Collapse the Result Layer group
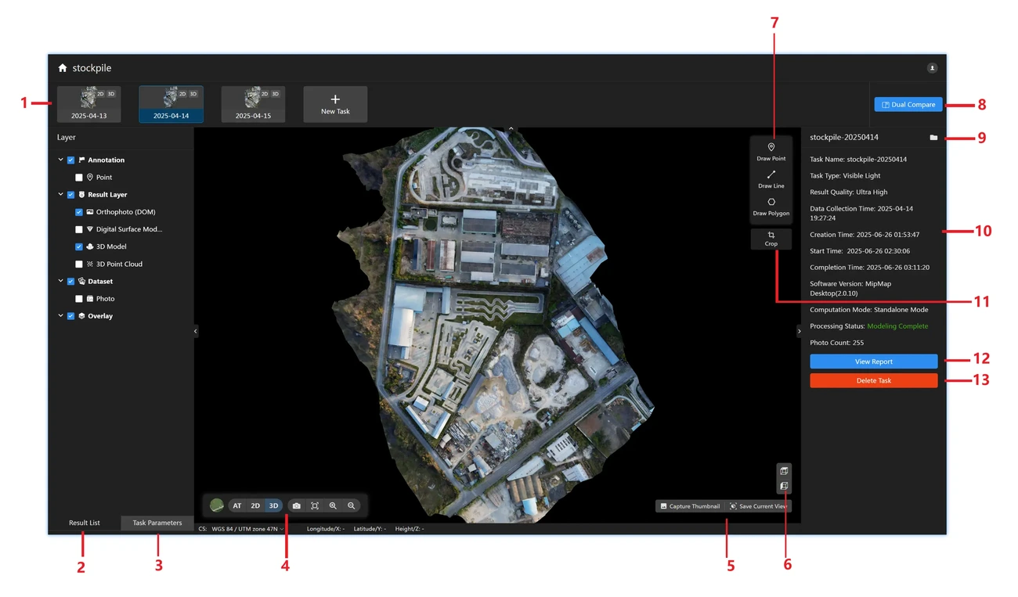 pyautogui.click(x=60, y=195)
